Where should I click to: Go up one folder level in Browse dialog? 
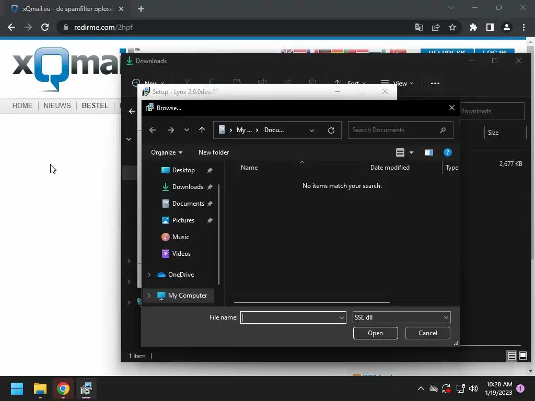(202, 130)
